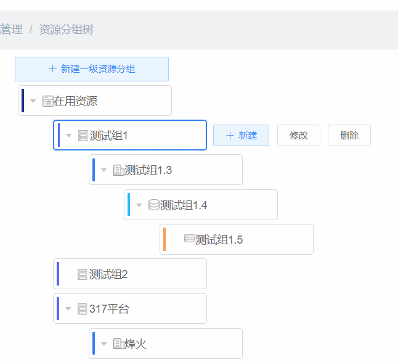Collapse the 在用资源 tree node
The width and height of the screenshot is (398, 362).
point(33,101)
